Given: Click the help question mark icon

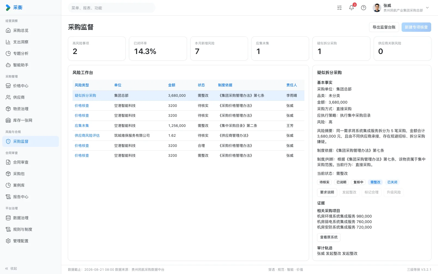Looking at the screenshot, I should [364, 8].
